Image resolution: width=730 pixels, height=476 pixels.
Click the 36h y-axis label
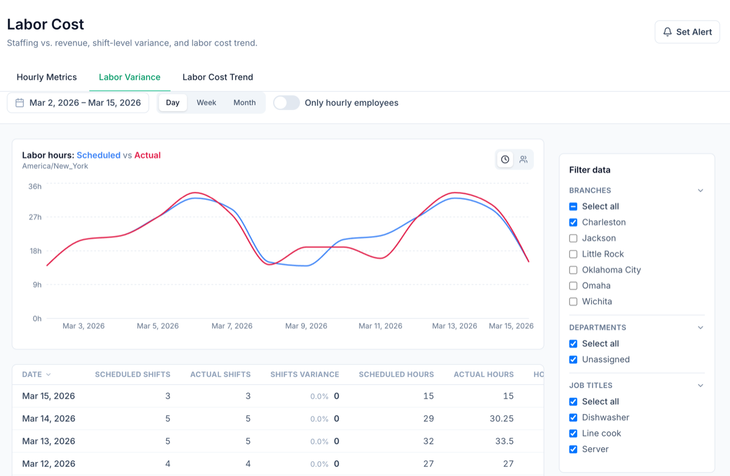(x=35, y=186)
